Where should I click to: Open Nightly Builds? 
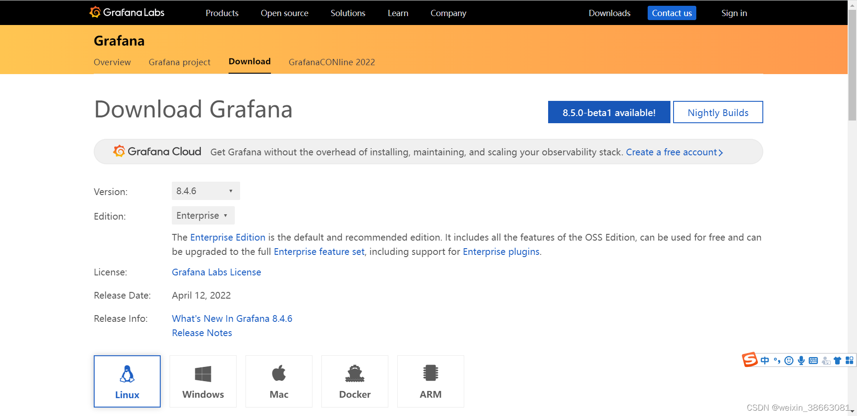[x=718, y=112]
